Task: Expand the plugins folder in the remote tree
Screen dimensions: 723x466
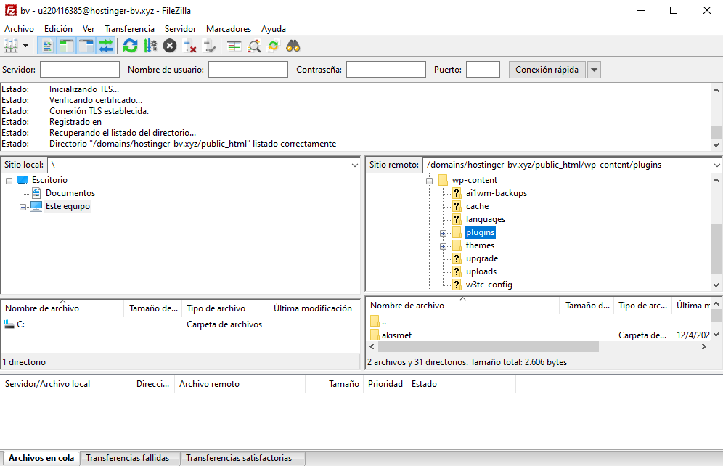Action: (x=443, y=232)
